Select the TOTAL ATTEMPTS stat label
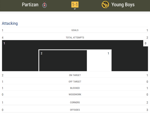The width and height of the screenshot is (150, 113). point(75,37)
